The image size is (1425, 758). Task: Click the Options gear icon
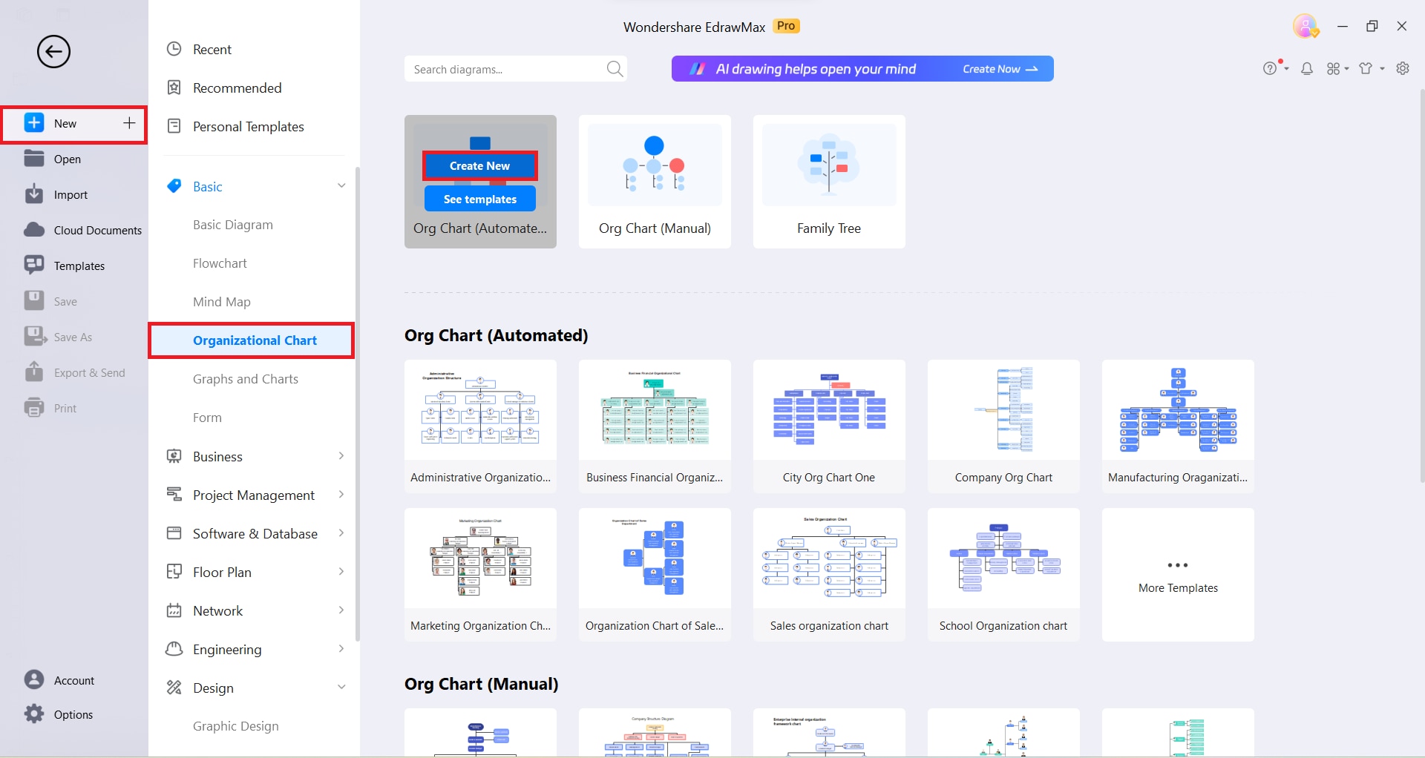pyautogui.click(x=34, y=714)
